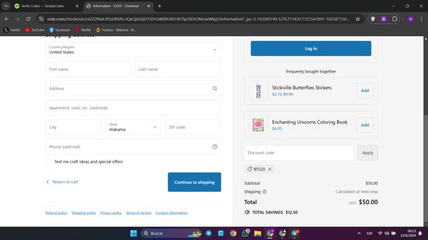Open Twitter bookmark
Viewport: 428px width, 240px height.
[x=12, y=30]
